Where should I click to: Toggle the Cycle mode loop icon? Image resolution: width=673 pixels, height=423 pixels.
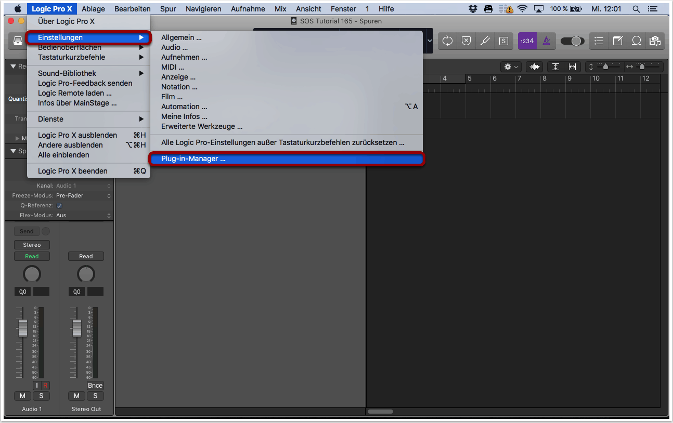pyautogui.click(x=447, y=41)
